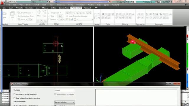Click the layer lightbulb on/off icon
Screen dimensions: 189x106
click(x=67, y=19)
